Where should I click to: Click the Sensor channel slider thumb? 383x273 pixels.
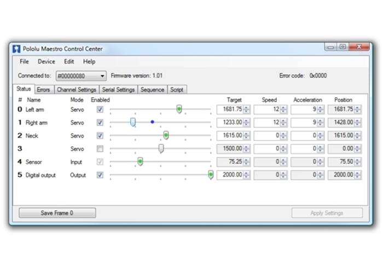pos(140,162)
